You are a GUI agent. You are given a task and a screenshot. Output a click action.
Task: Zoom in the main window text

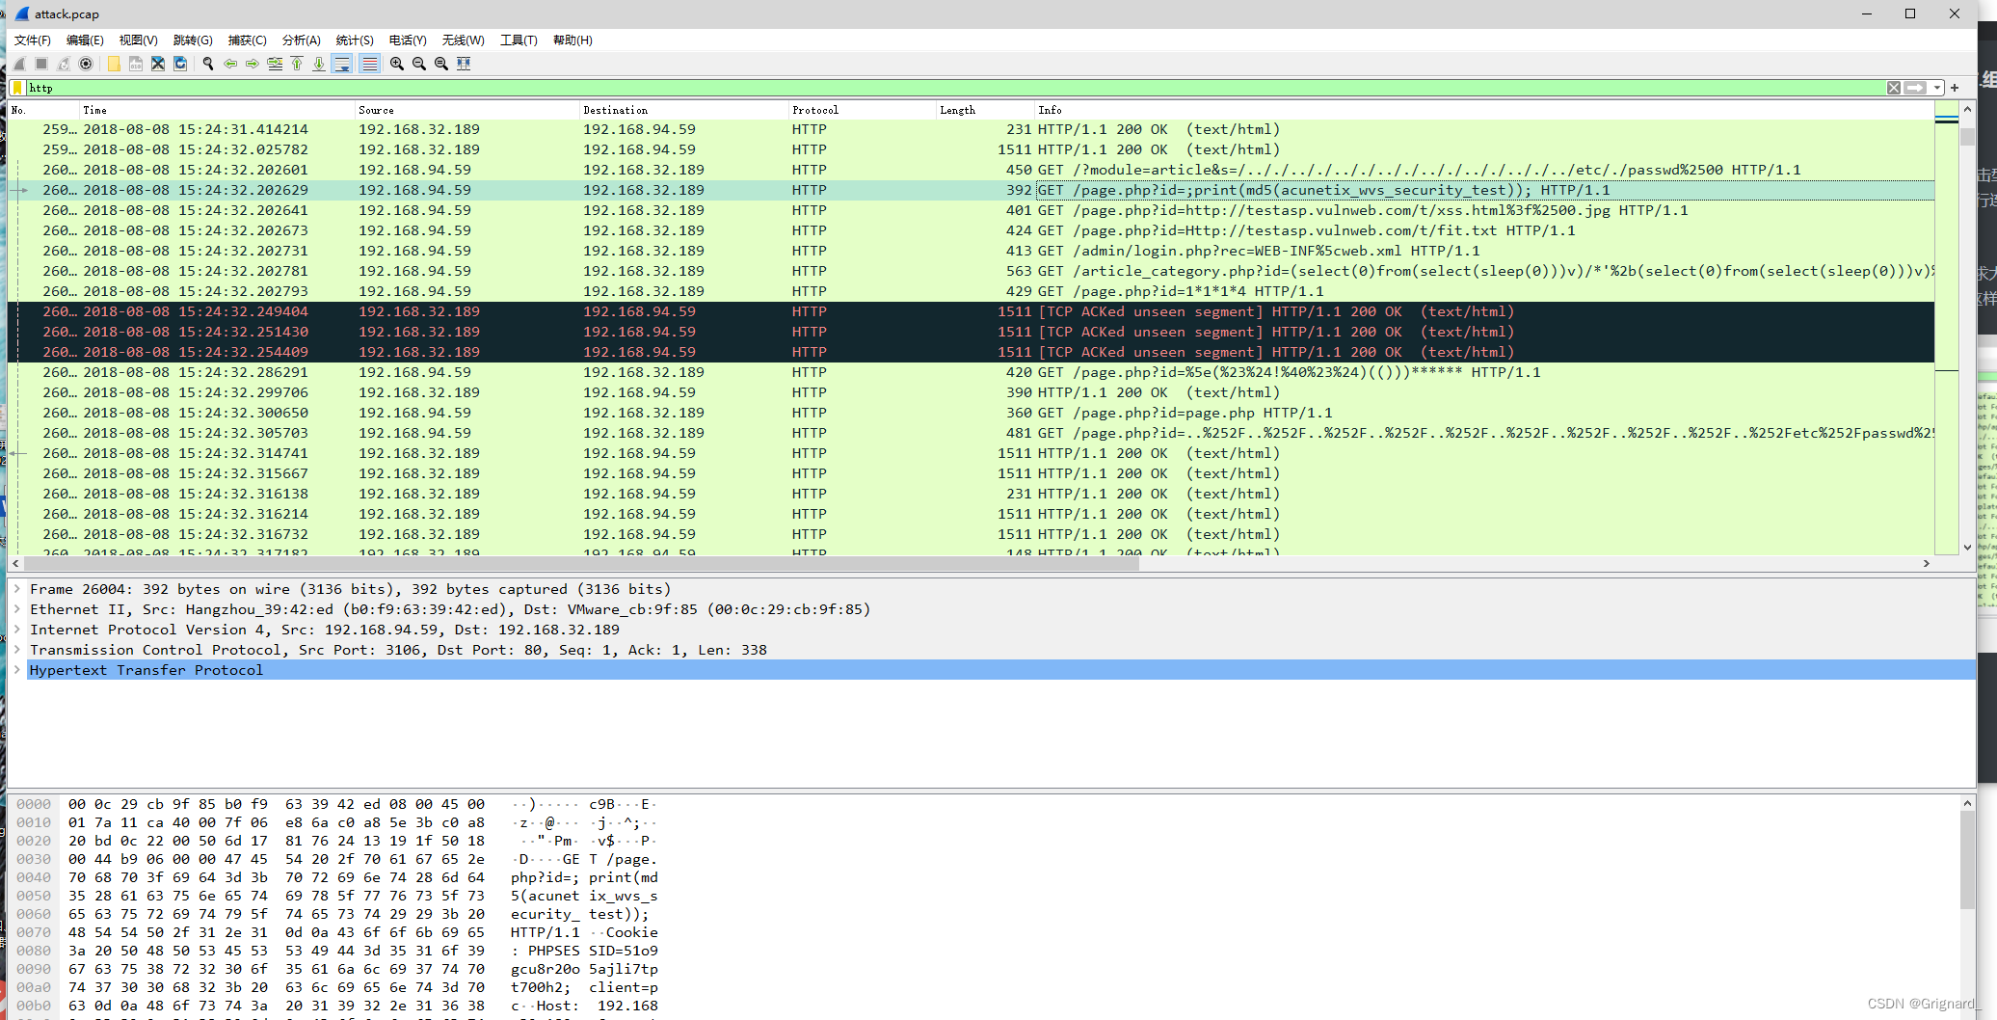[397, 64]
